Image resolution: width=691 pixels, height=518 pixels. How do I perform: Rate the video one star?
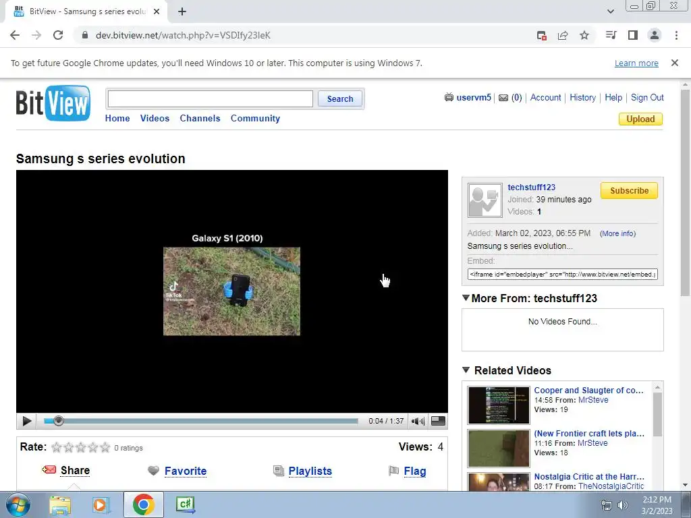click(x=57, y=448)
